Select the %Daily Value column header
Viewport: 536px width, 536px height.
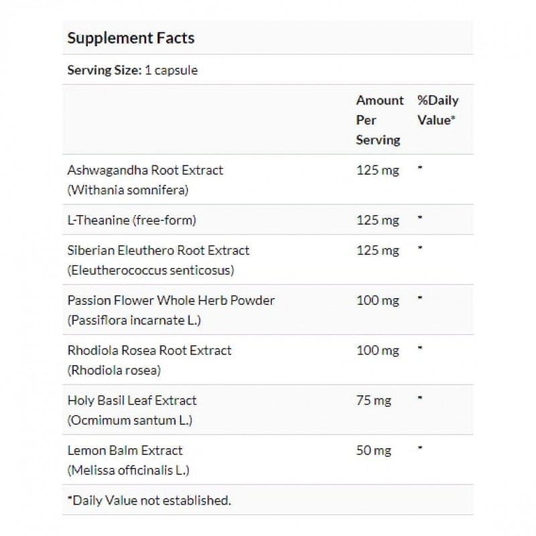[x=438, y=110]
